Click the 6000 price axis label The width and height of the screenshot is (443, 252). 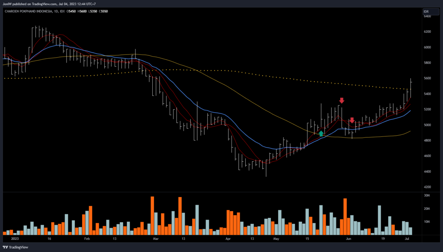[427, 47]
